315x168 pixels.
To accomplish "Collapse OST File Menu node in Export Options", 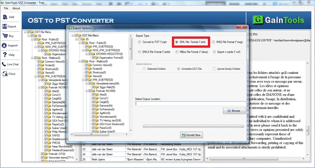I will [x=73, y=36].
